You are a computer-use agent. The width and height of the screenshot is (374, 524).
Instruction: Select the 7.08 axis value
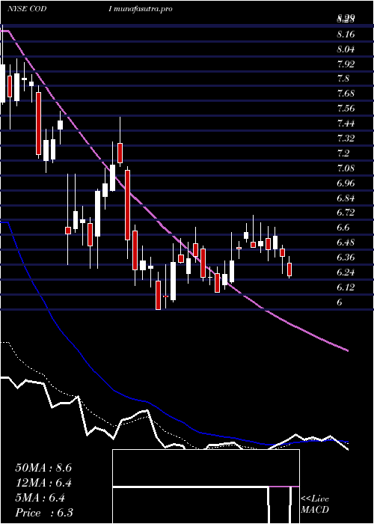tap(346, 168)
